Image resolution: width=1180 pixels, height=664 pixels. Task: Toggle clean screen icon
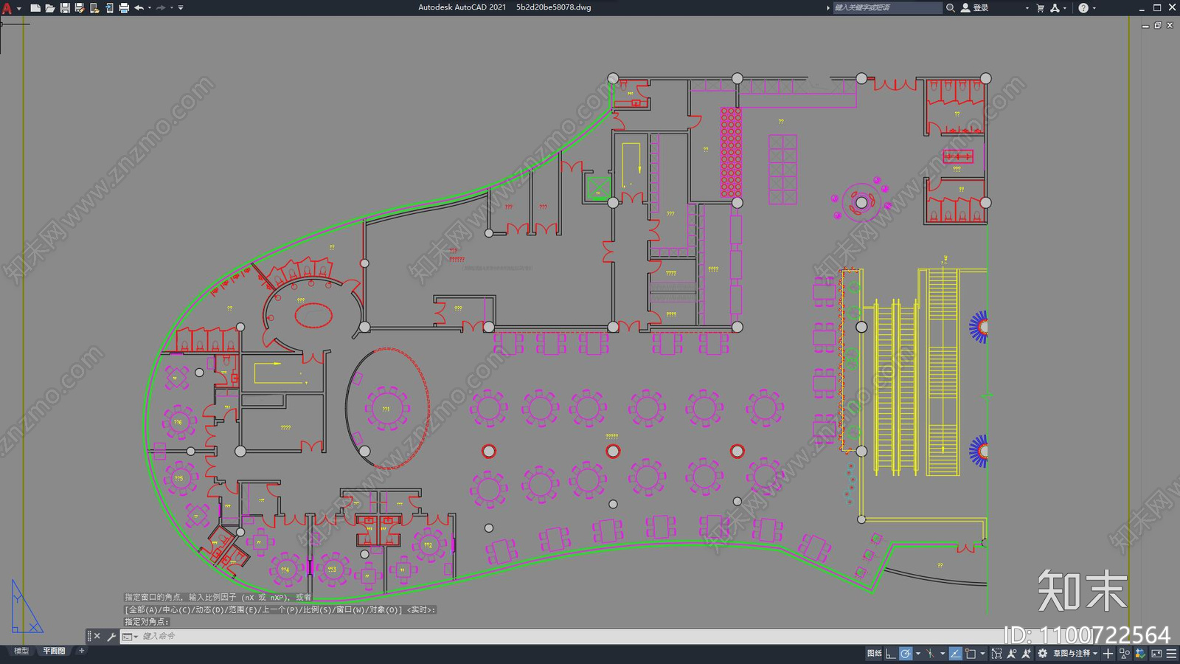(x=1157, y=654)
